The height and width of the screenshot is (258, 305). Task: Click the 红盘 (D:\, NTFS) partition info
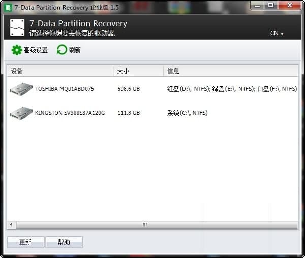coord(189,89)
